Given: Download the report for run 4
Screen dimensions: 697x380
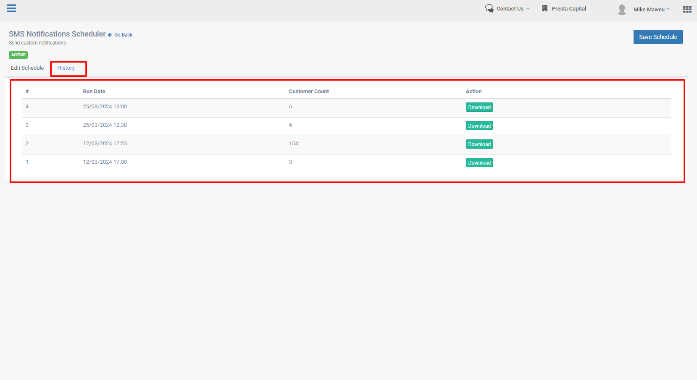Looking at the screenshot, I should pyautogui.click(x=479, y=107).
